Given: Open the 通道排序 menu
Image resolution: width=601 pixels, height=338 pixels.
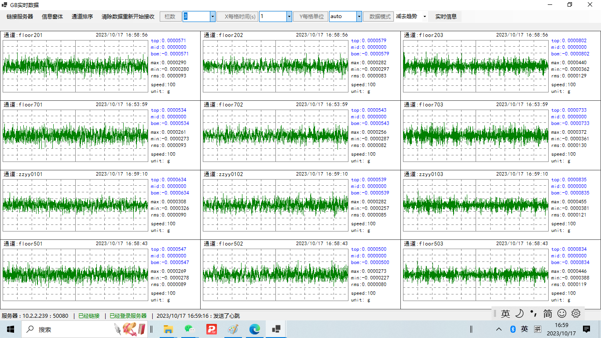Looking at the screenshot, I should coord(82,17).
